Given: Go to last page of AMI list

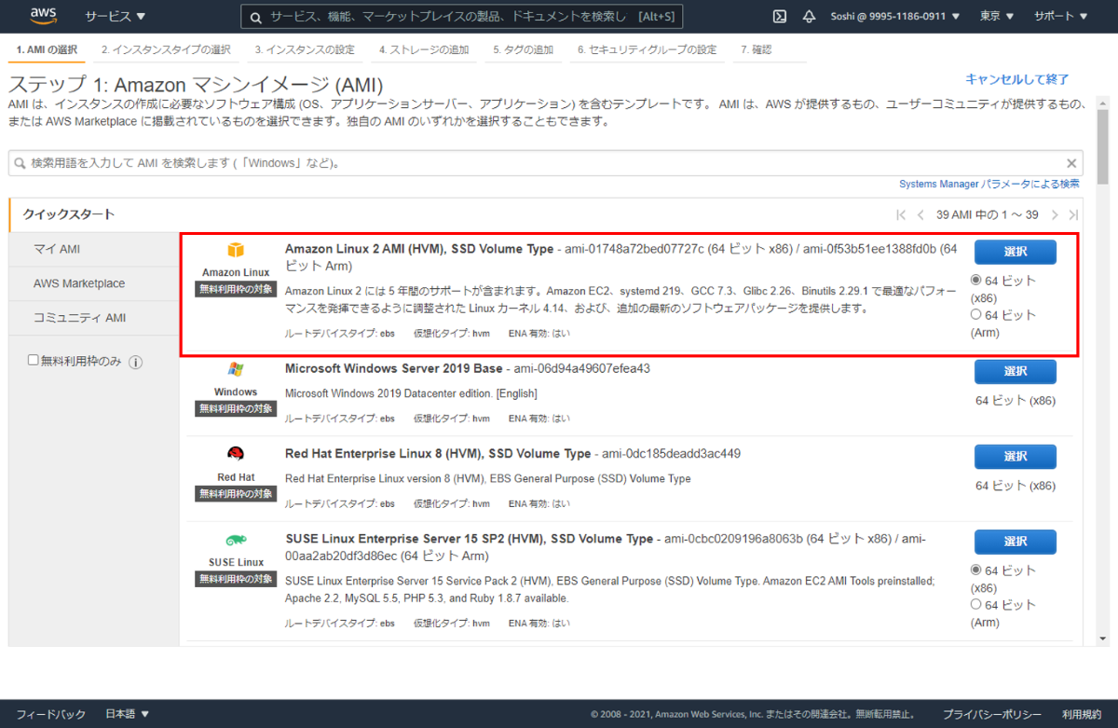Looking at the screenshot, I should [1074, 214].
